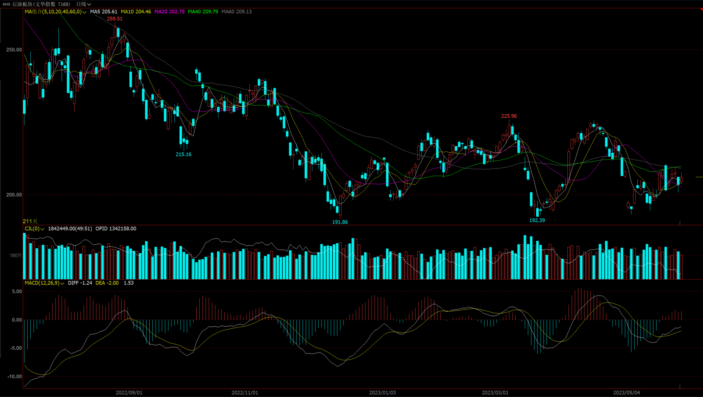703x397 pixels.
Task: Click the DEA -2.00 value
Action: tap(107, 283)
